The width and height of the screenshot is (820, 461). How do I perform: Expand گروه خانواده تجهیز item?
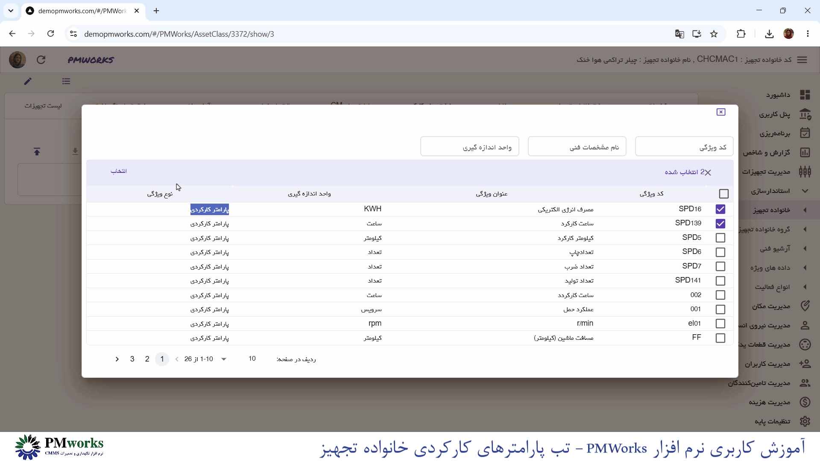(805, 229)
